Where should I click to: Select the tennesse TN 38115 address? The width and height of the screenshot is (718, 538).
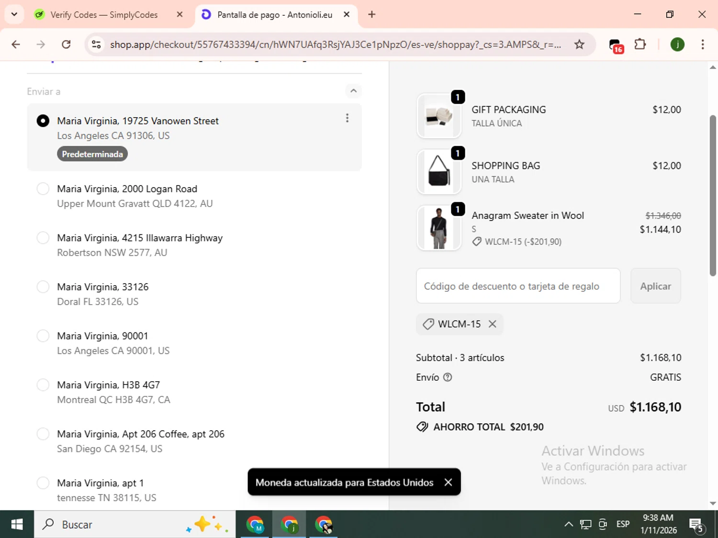tap(43, 483)
